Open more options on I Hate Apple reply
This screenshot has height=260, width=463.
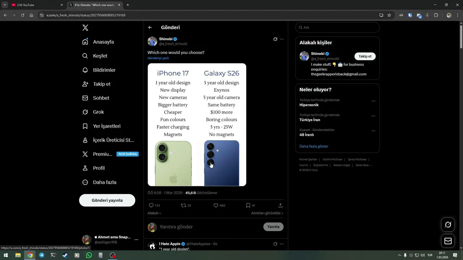pyautogui.click(x=282, y=244)
